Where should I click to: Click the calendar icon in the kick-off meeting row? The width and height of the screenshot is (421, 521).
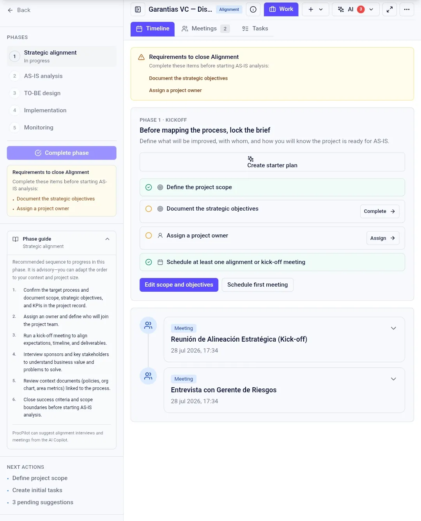coord(160,262)
